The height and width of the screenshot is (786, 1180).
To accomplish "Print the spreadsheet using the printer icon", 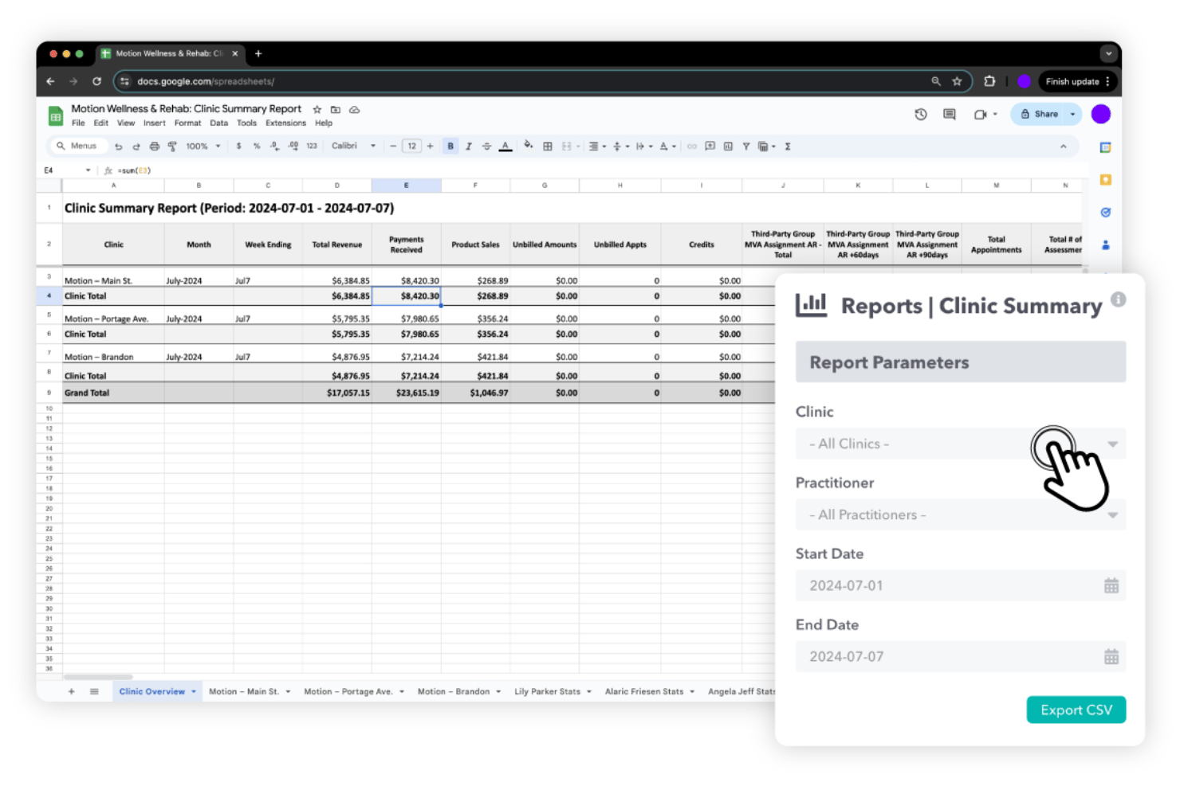I will tap(155, 147).
